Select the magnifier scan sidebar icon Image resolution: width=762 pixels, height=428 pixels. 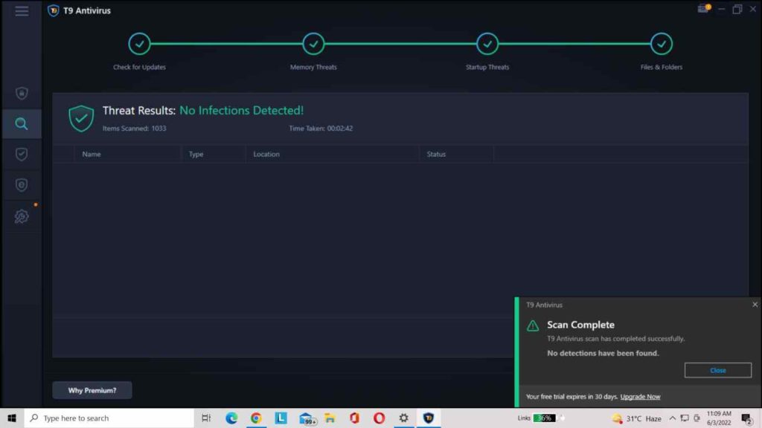22,124
